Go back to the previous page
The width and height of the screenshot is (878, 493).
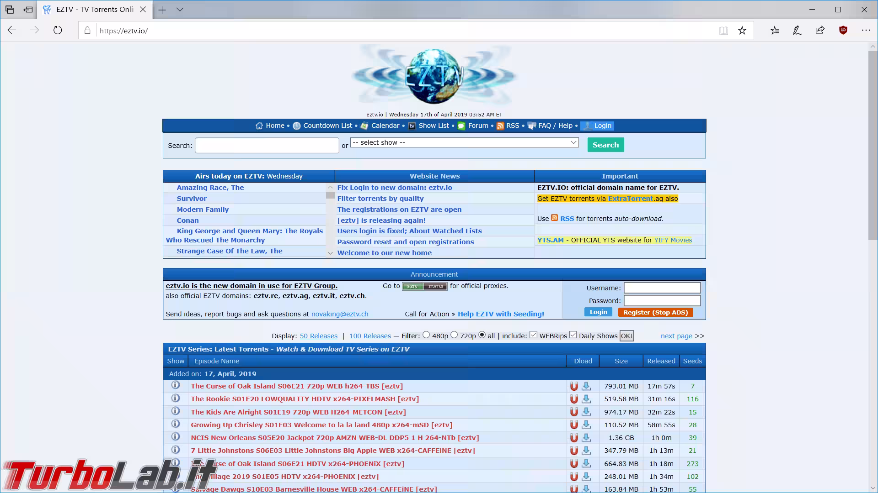(x=12, y=31)
